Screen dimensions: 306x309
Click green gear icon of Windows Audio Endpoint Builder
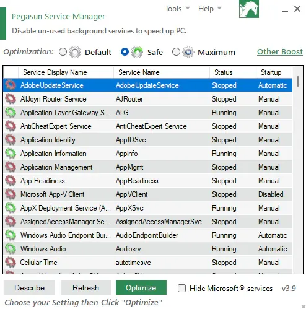[11, 235]
